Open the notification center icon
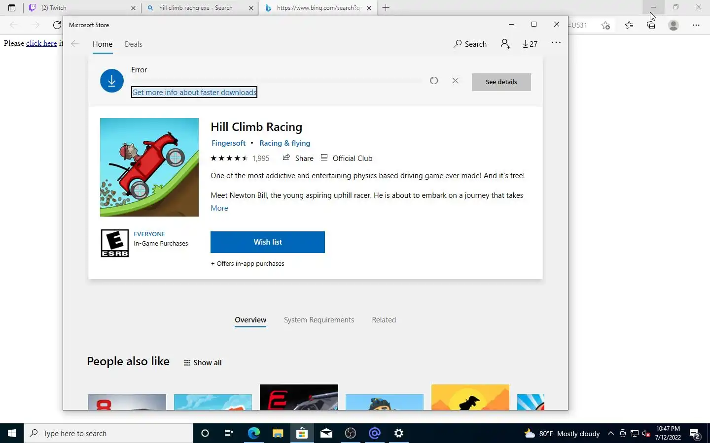The height and width of the screenshot is (443, 710). coord(695,434)
